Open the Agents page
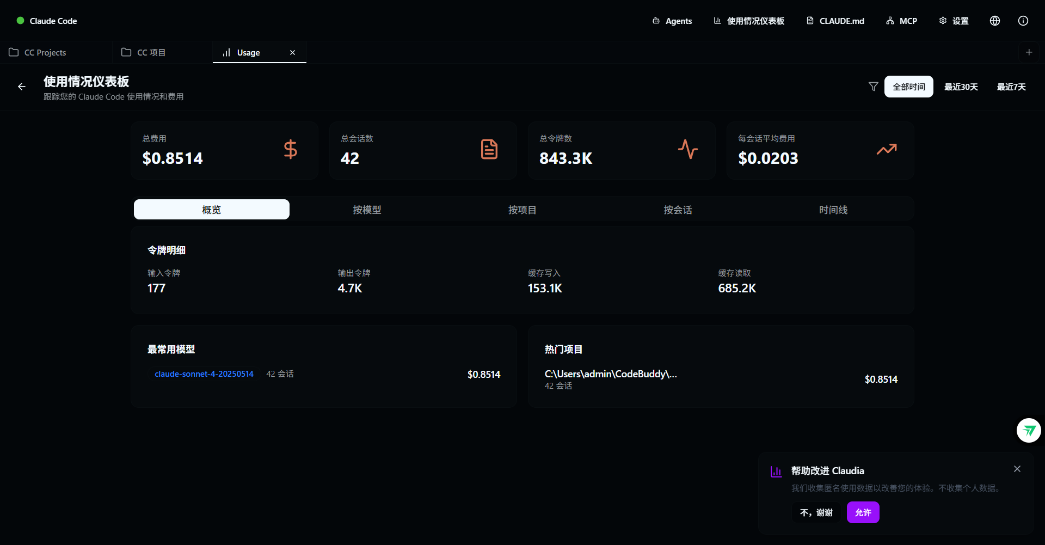Viewport: 1045px width, 545px height. point(672,21)
